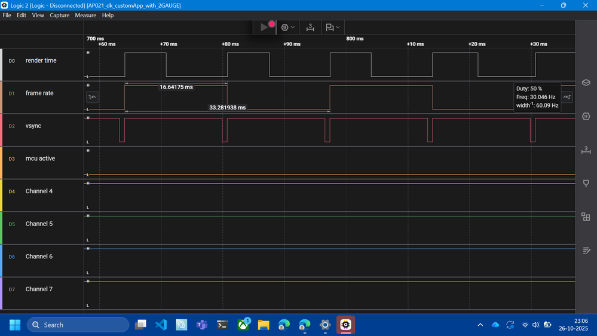Open the clock and date 23:06

[573, 325]
